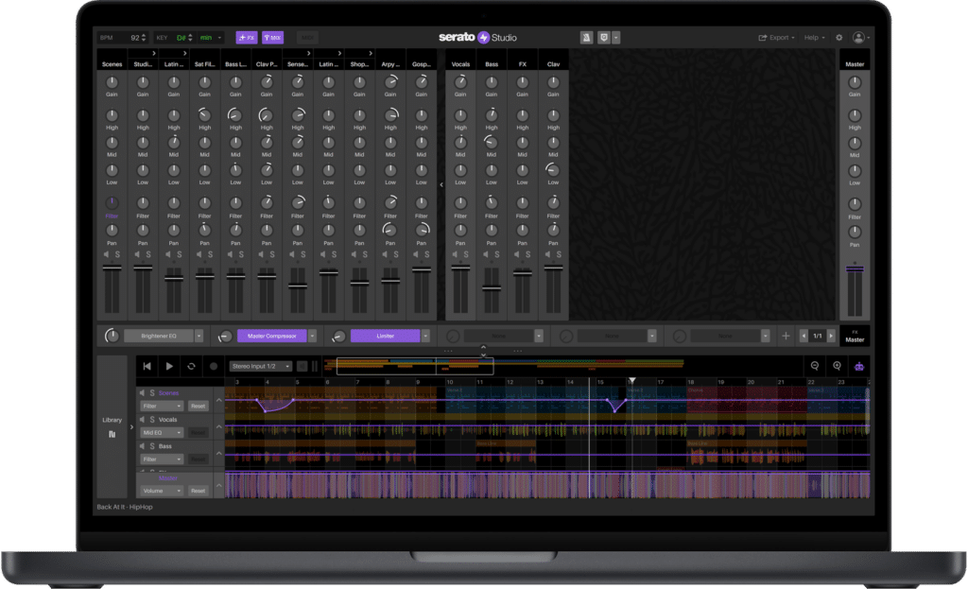
Task: Open the Brightener EQ effect dropdown arrow
Action: pos(199,336)
